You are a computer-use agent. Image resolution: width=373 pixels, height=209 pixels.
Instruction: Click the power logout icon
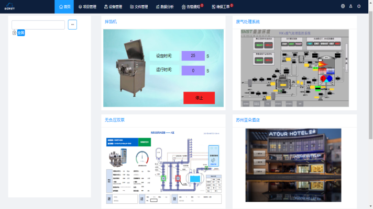359,6
